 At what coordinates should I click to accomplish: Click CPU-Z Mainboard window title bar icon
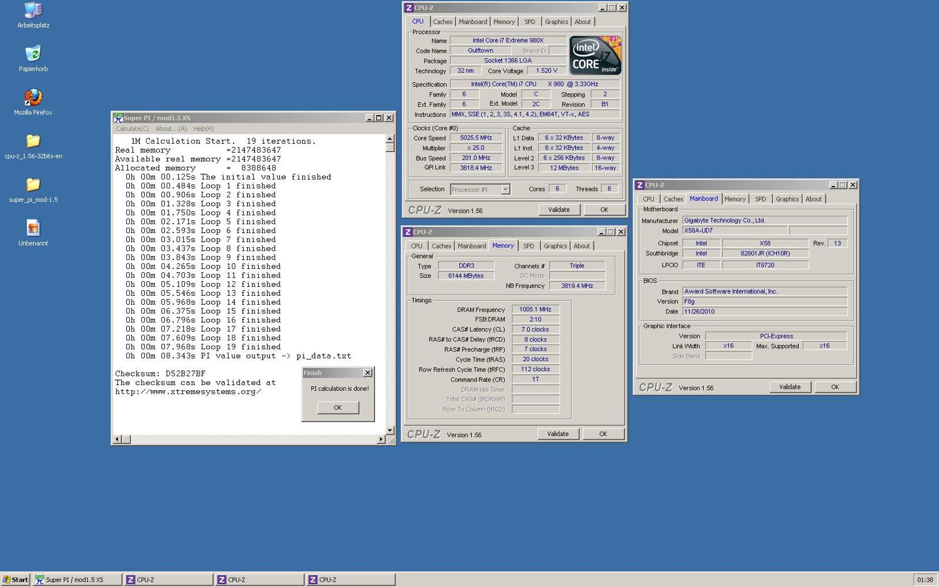[x=640, y=185]
